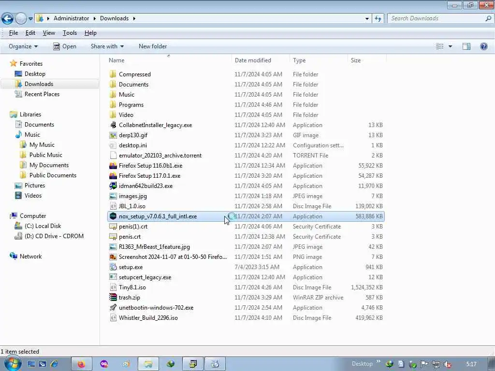Image resolution: width=495 pixels, height=371 pixels.
Task: Click the search magnifier icon
Action: [x=488, y=19]
